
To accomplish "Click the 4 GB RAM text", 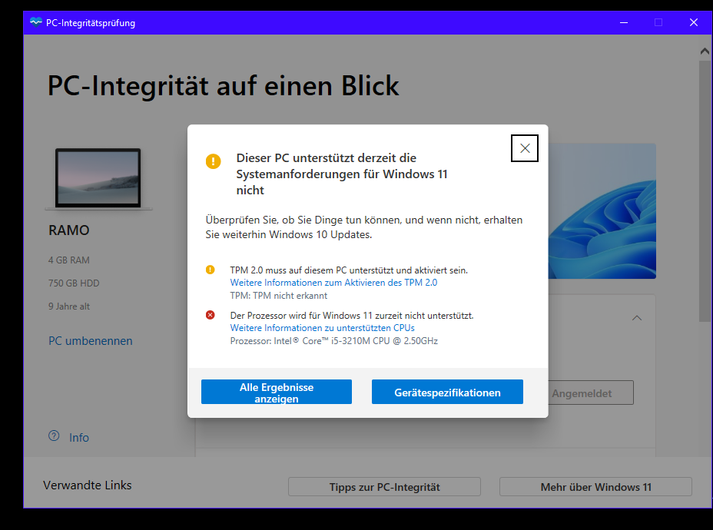I will (69, 260).
